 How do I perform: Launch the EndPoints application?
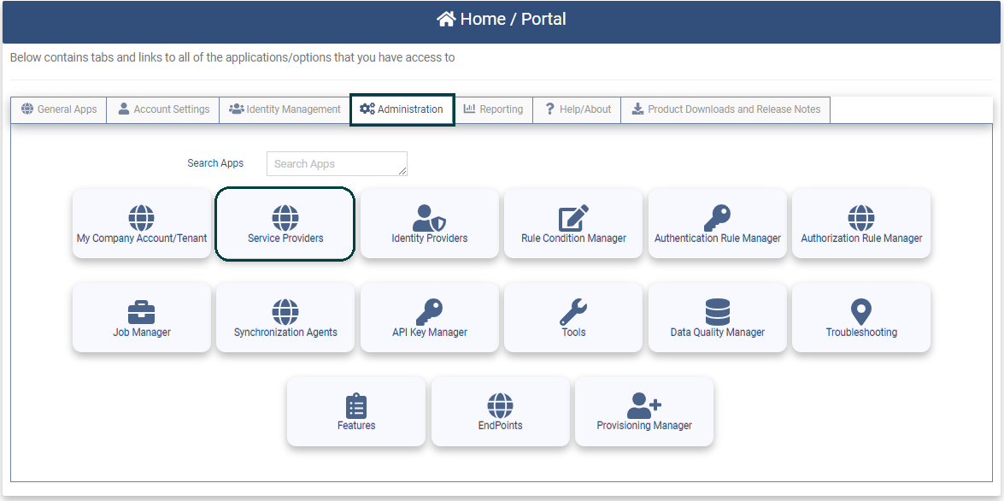pos(500,411)
